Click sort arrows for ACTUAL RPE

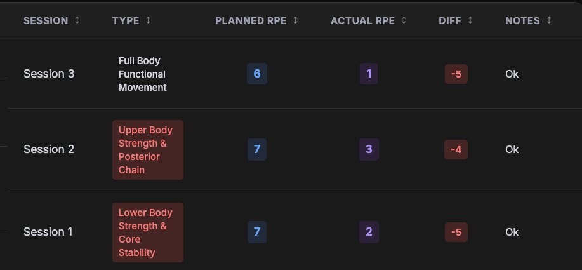pyautogui.click(x=404, y=20)
